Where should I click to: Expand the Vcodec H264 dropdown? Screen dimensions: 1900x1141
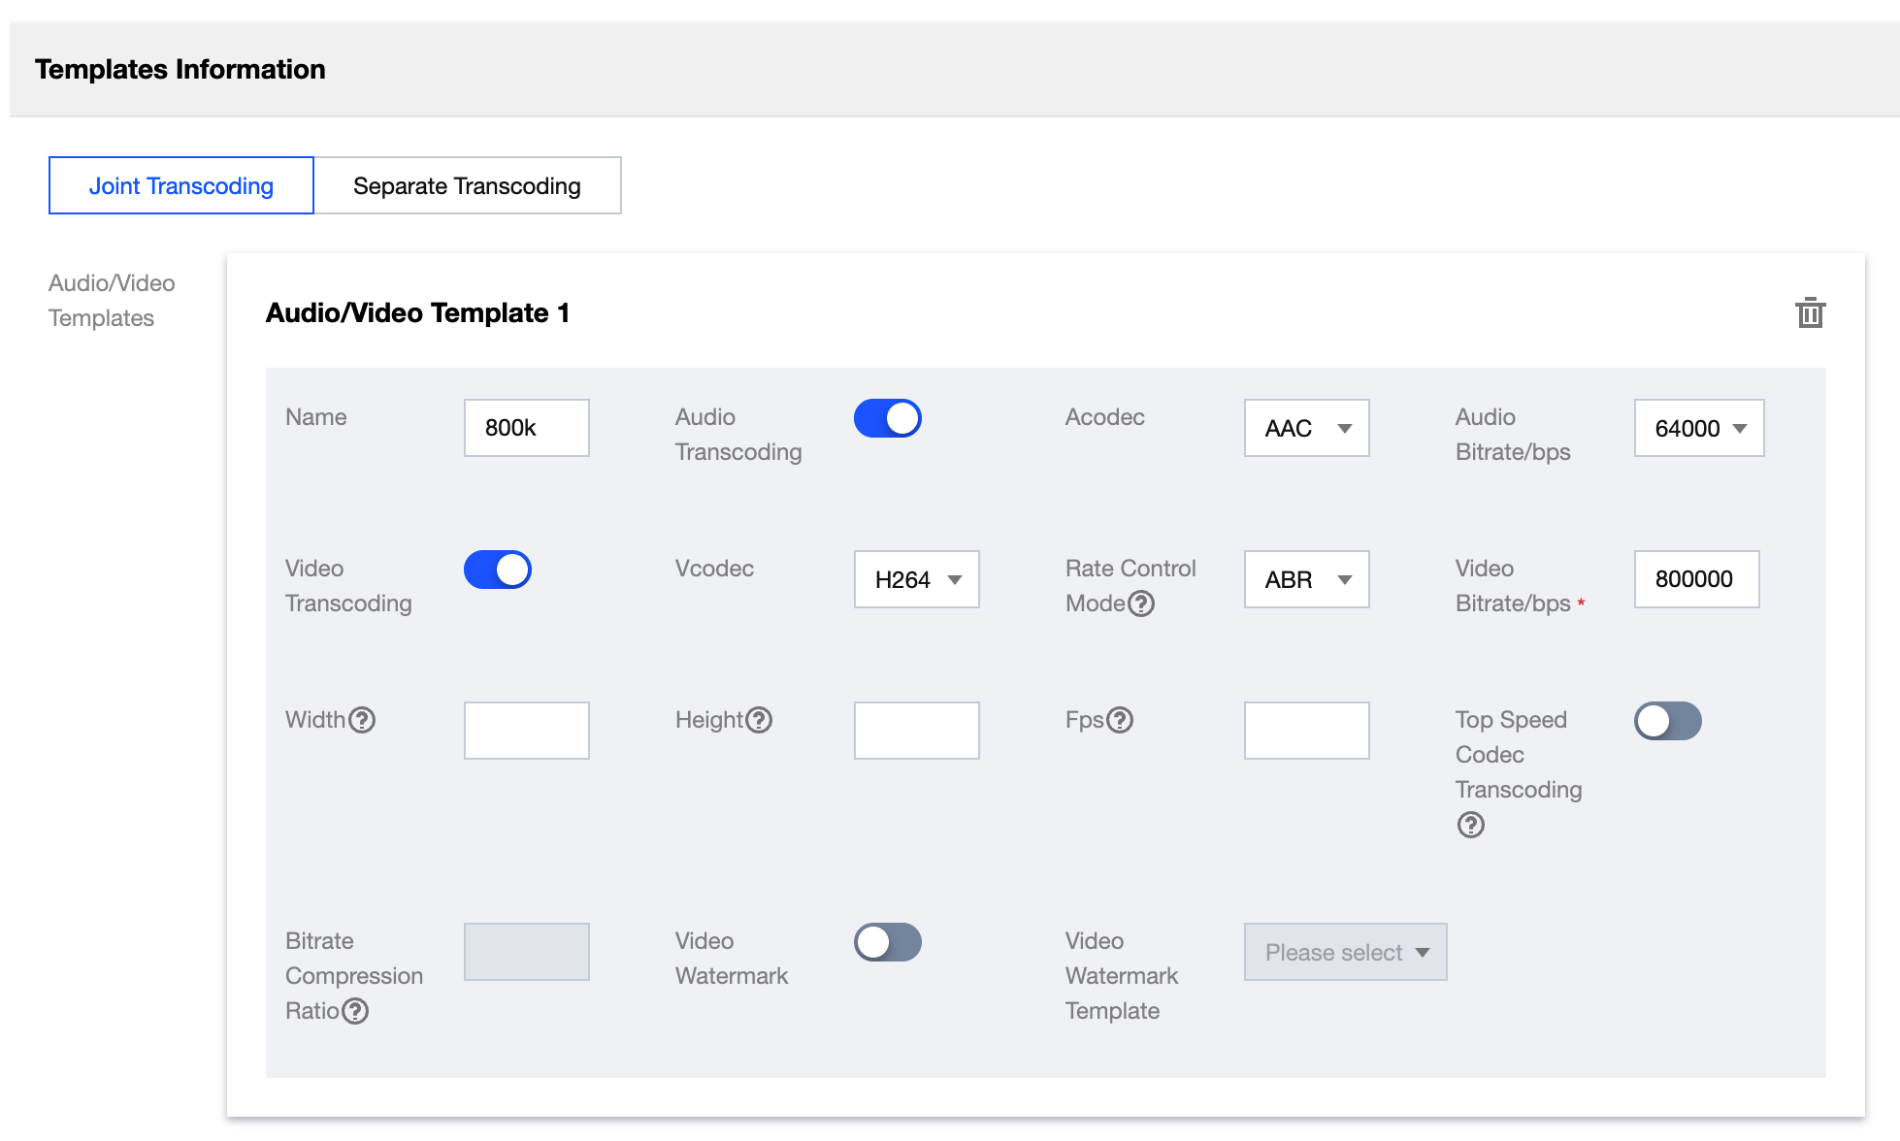[x=916, y=579]
